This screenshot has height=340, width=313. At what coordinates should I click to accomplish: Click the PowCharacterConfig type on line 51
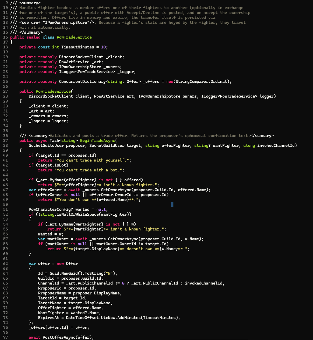click(x=51, y=209)
